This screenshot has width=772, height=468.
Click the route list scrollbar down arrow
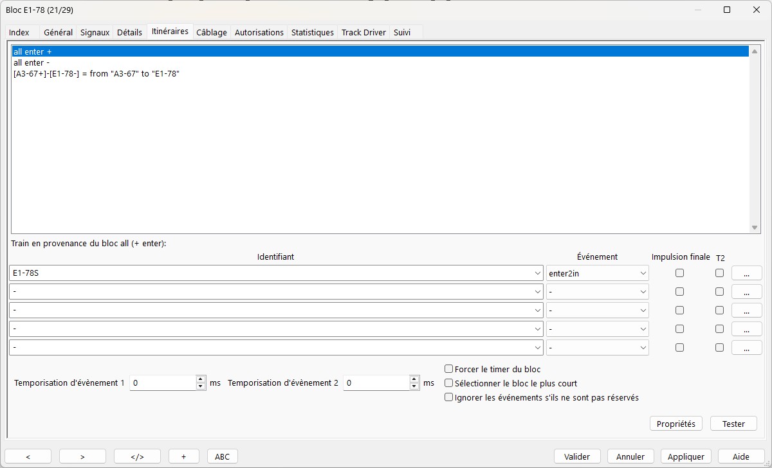755,228
